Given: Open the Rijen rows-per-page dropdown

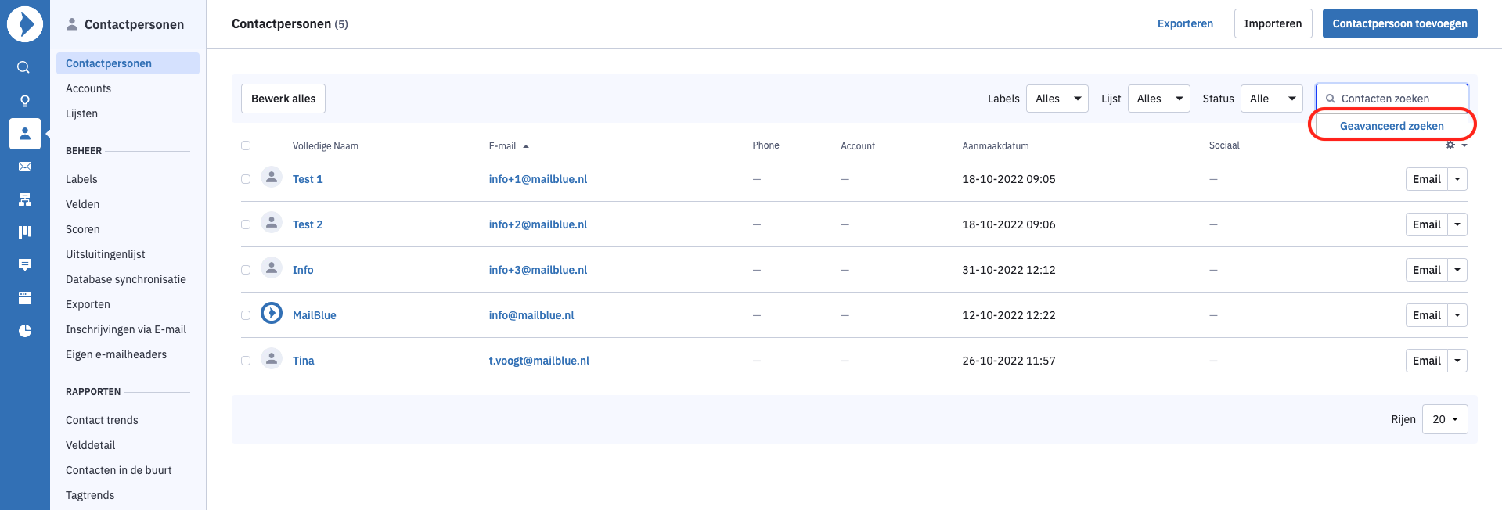Looking at the screenshot, I should tap(1445, 419).
